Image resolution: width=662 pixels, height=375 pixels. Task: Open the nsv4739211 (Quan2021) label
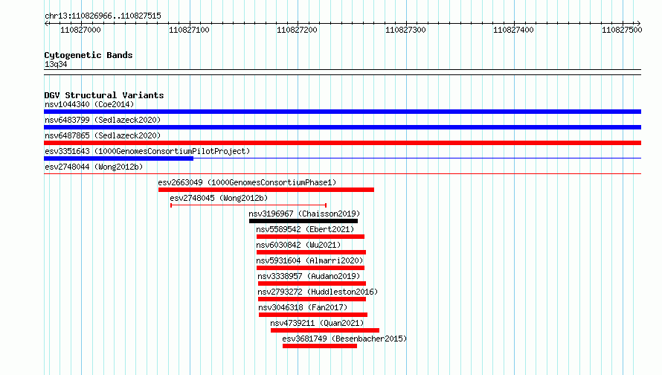tap(317, 323)
